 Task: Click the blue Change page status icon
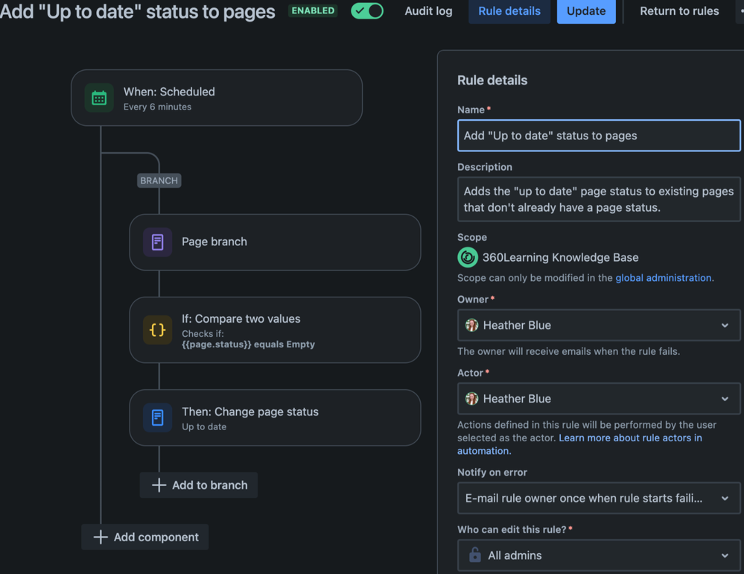coord(158,417)
